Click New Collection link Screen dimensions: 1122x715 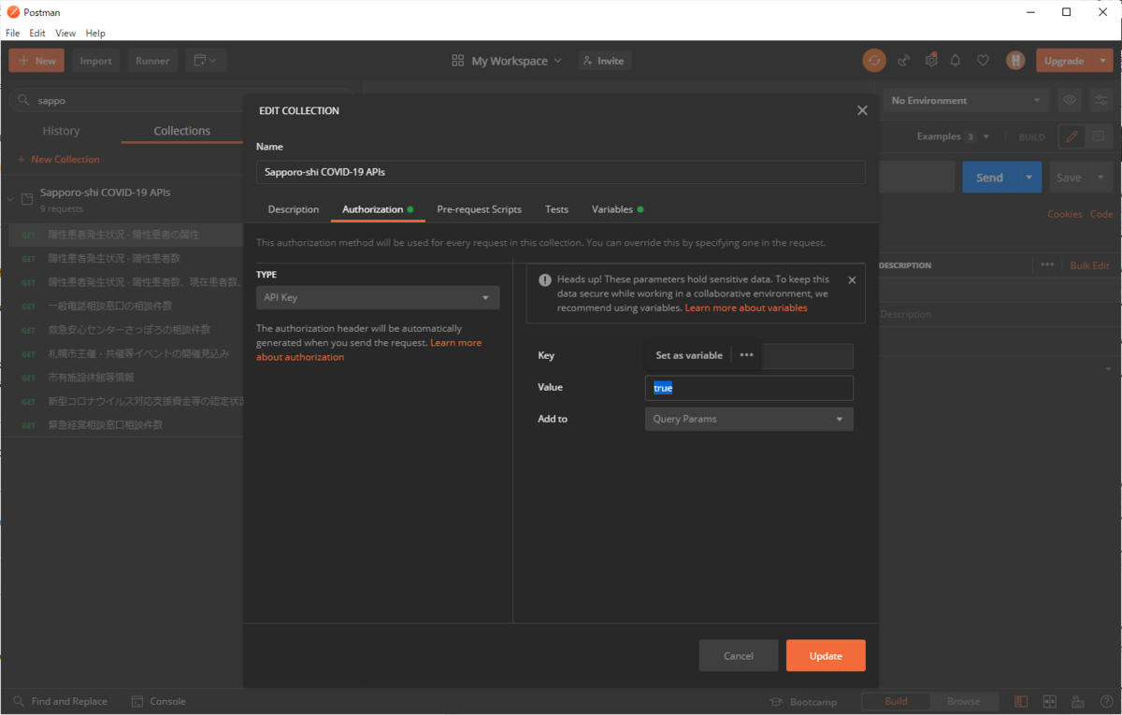(x=58, y=159)
